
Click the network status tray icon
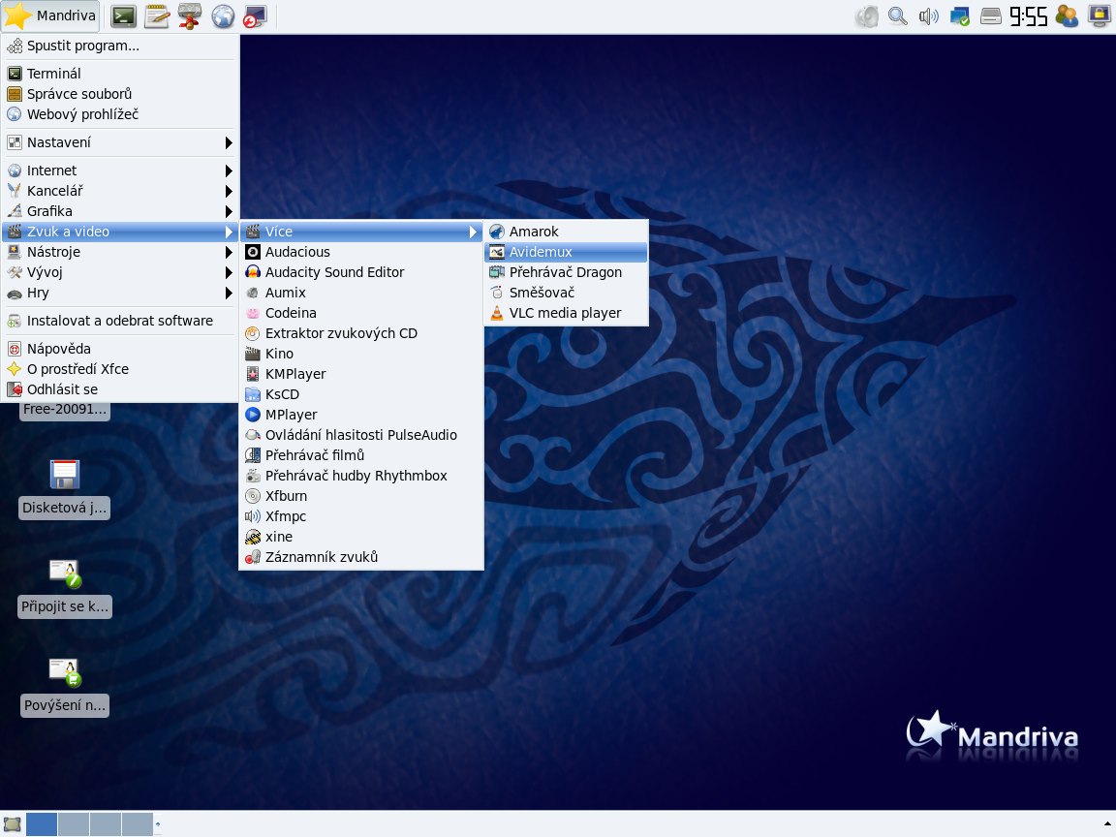click(959, 15)
